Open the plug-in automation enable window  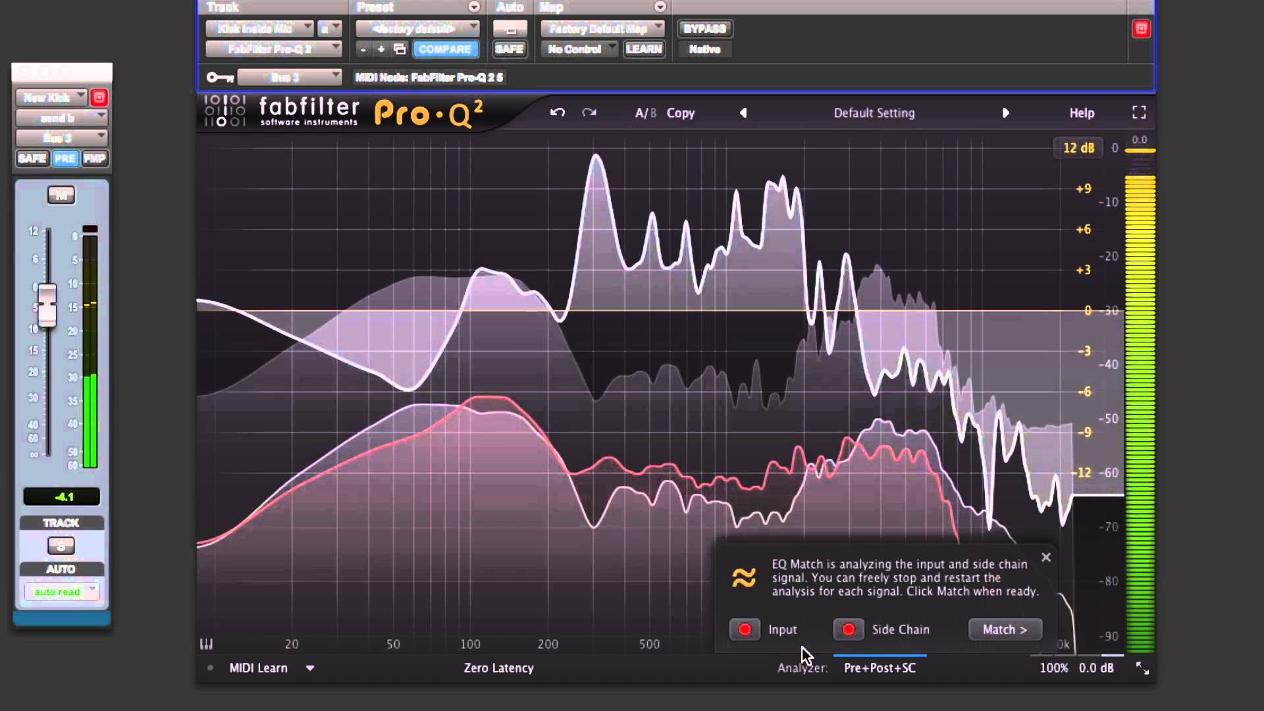(x=510, y=29)
